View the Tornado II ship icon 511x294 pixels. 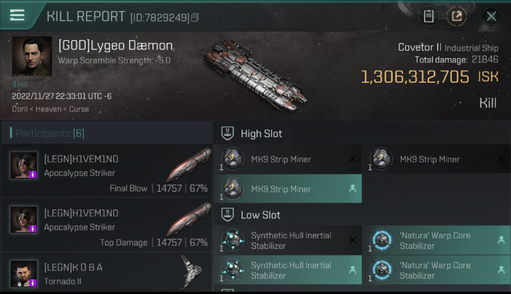coord(191,272)
